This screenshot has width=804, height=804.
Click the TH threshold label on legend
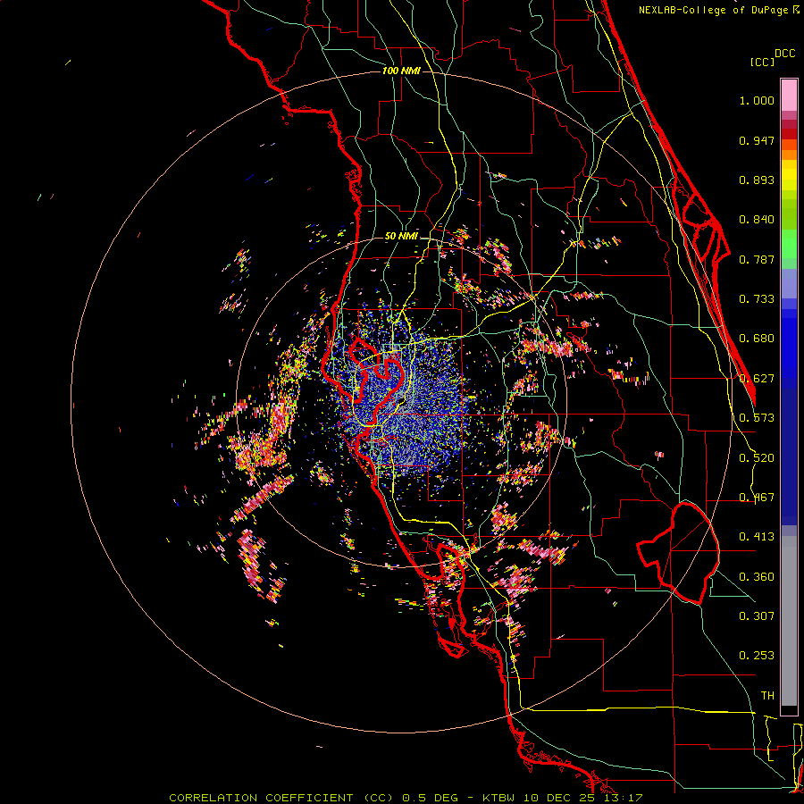tap(767, 695)
